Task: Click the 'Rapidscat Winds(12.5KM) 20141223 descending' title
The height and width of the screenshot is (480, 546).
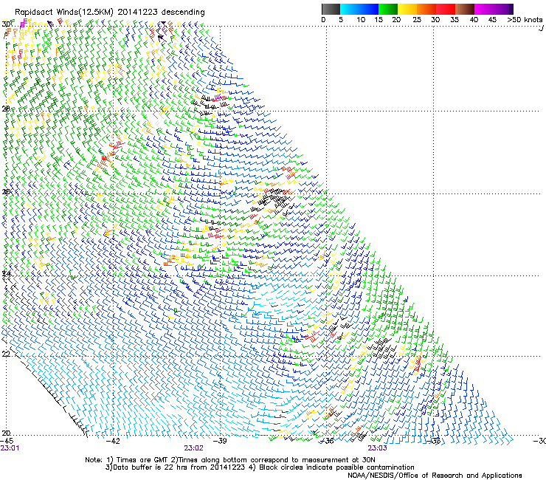Action: click(110, 12)
